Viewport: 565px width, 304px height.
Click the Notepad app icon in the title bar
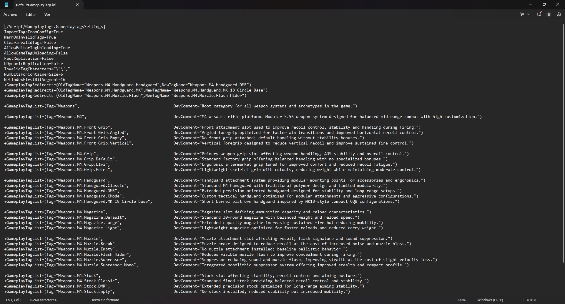(x=6, y=5)
